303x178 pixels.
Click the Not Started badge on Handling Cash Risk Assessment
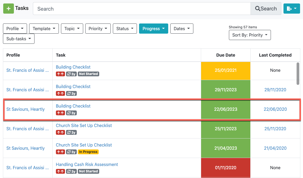88,171
